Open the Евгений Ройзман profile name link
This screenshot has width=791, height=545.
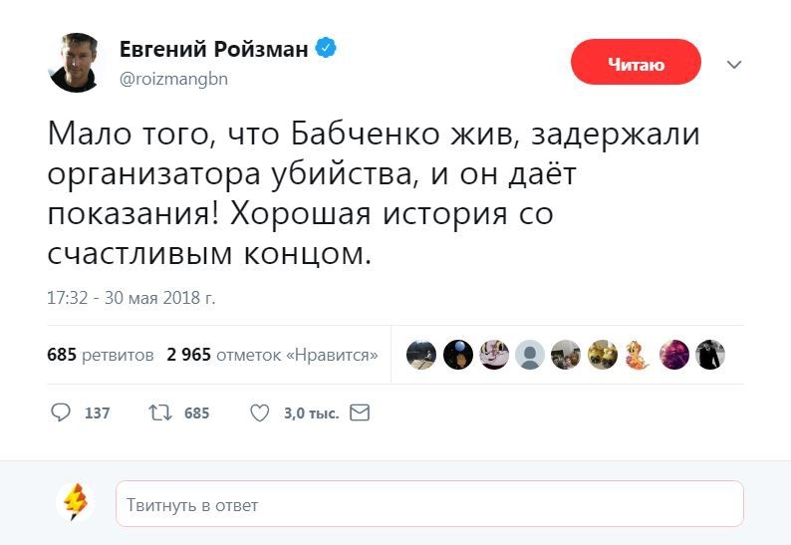(x=213, y=50)
